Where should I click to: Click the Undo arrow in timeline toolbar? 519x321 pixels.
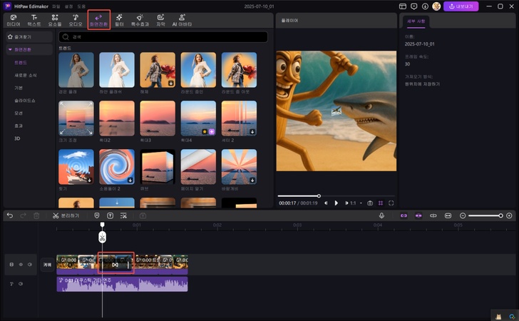coord(10,215)
